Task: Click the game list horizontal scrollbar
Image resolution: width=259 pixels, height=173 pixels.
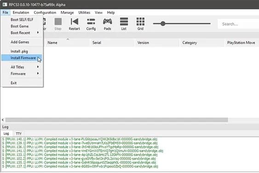Action: click(x=116, y=120)
